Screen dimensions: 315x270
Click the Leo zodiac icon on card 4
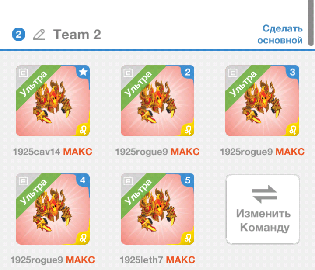click(x=83, y=239)
